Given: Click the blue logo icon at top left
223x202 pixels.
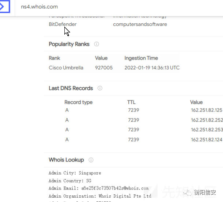Looking at the screenshot, I should [x=5, y=7].
